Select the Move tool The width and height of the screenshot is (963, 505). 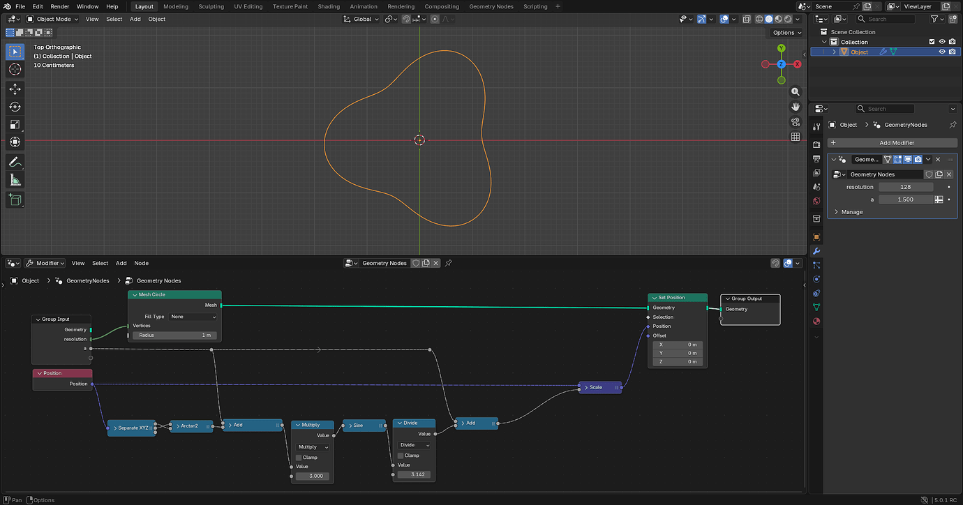click(x=15, y=89)
